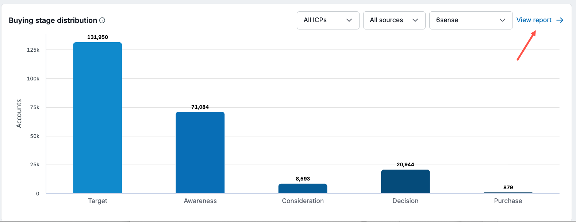Click the Accounts y-axis title
The height and width of the screenshot is (222, 576).
click(x=19, y=114)
